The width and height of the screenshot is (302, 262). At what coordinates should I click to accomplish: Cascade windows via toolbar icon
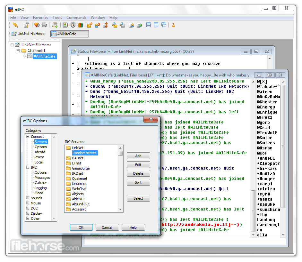pyautogui.click(x=164, y=25)
